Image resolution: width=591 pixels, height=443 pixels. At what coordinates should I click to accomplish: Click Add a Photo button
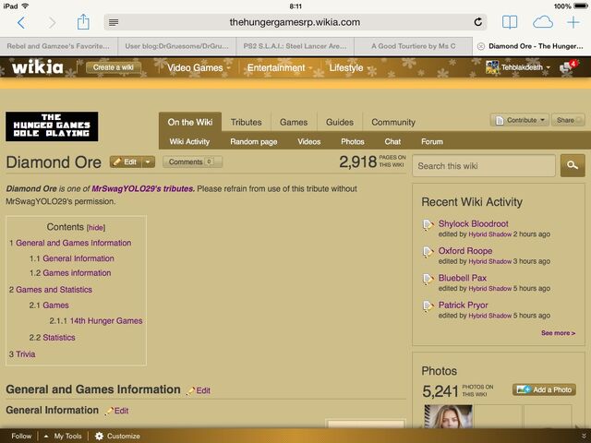[x=544, y=389]
